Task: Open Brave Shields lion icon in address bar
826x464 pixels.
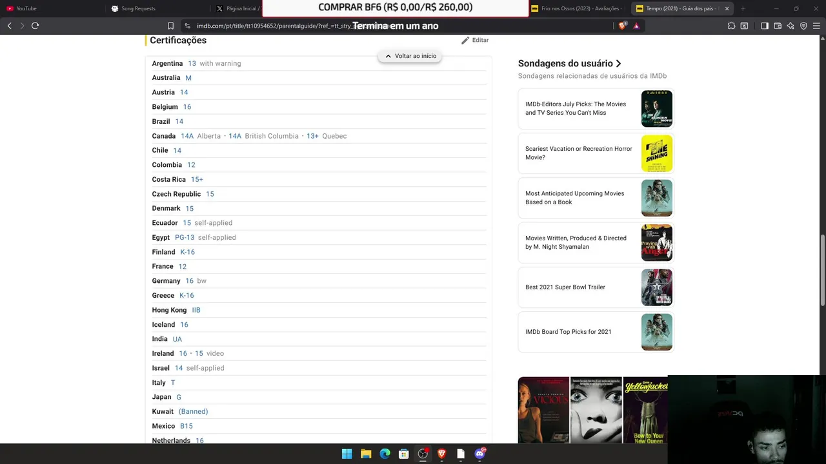Action: pos(622,26)
